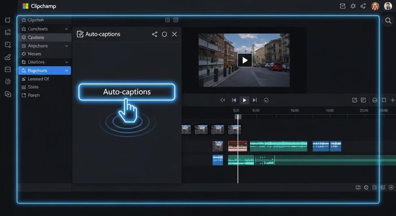The height and width of the screenshot is (216, 396).
Task: Open the storage icon left of settings gear
Action: (342, 6)
